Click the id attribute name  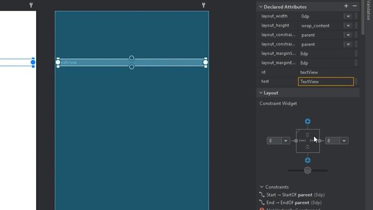[x=263, y=72]
